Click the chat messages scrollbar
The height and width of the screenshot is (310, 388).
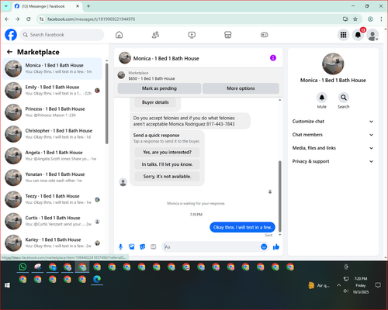[x=279, y=196]
